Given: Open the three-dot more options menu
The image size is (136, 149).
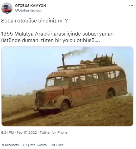Looking at the screenshot, I should pos(131,6).
